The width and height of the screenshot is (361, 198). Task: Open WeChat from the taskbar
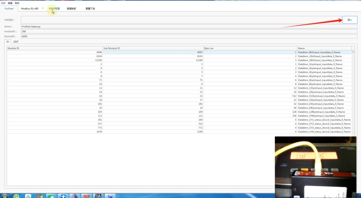52,196
